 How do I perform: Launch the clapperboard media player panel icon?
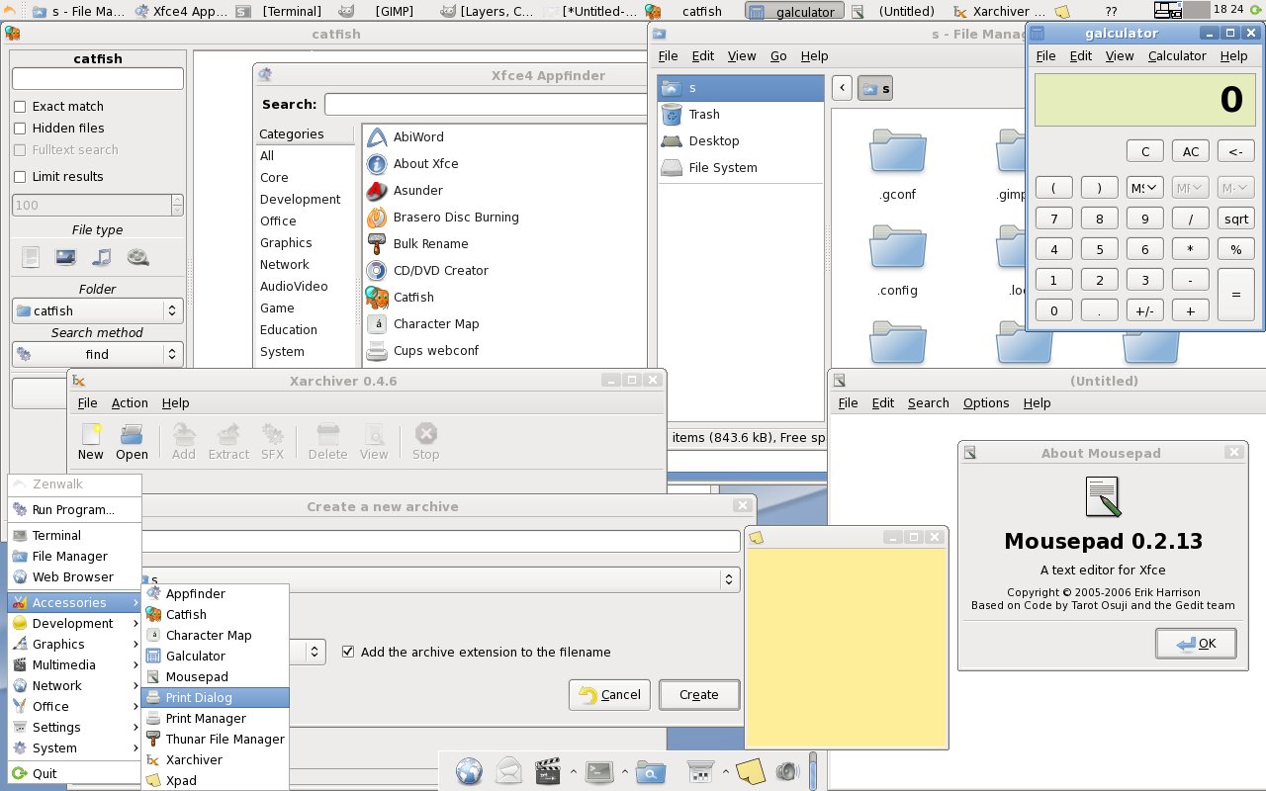click(x=548, y=771)
